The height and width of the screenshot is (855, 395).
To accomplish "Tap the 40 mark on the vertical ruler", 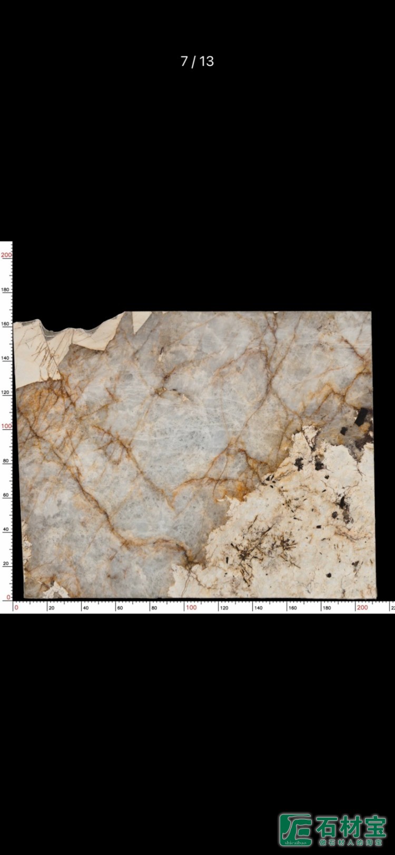I will (x=7, y=529).
